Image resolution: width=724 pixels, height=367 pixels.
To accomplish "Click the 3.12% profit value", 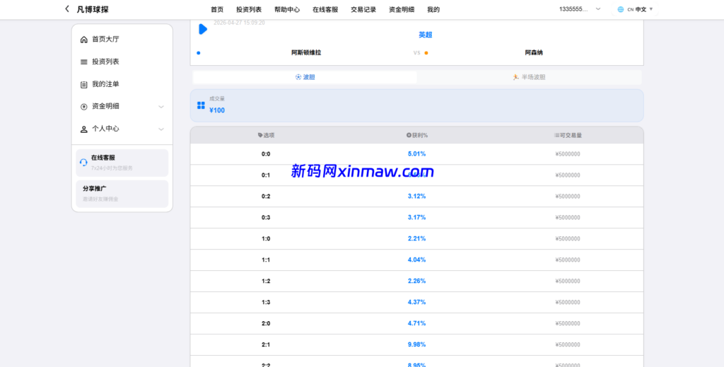I will pos(416,197).
